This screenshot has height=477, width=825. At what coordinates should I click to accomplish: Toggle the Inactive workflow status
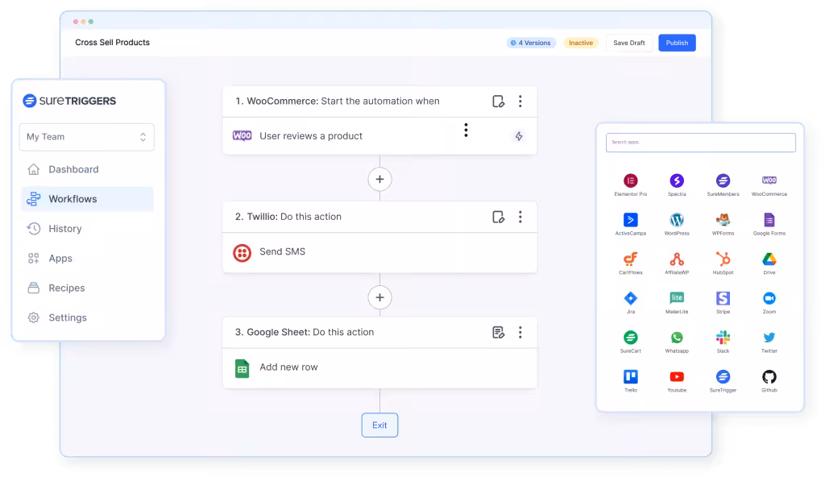581,42
